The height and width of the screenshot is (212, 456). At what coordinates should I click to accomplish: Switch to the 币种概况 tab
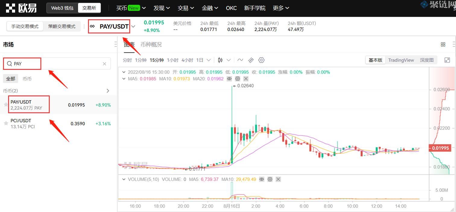point(151,44)
